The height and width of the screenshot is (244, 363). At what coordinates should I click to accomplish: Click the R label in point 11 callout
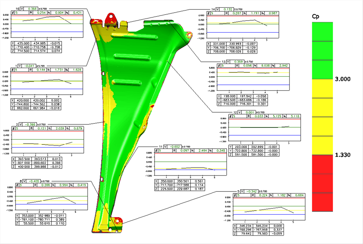173,150
